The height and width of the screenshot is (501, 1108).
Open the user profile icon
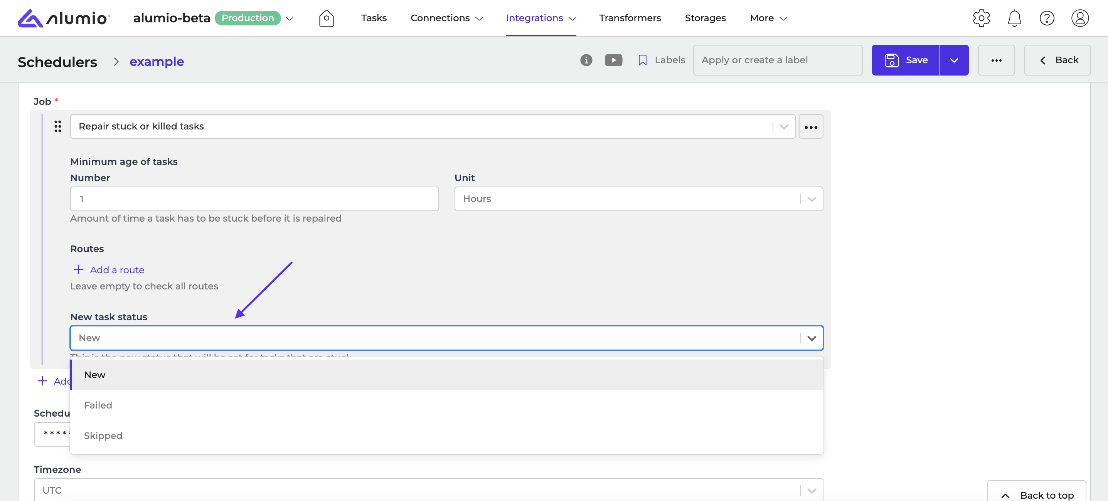tap(1079, 18)
